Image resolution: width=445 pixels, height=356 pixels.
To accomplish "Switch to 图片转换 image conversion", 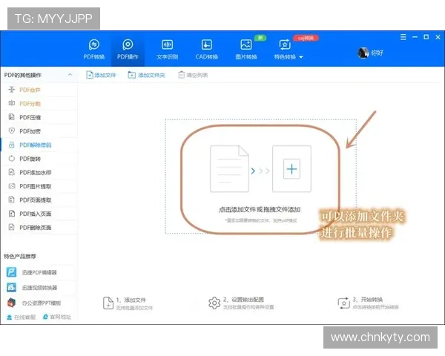I will coord(246,49).
